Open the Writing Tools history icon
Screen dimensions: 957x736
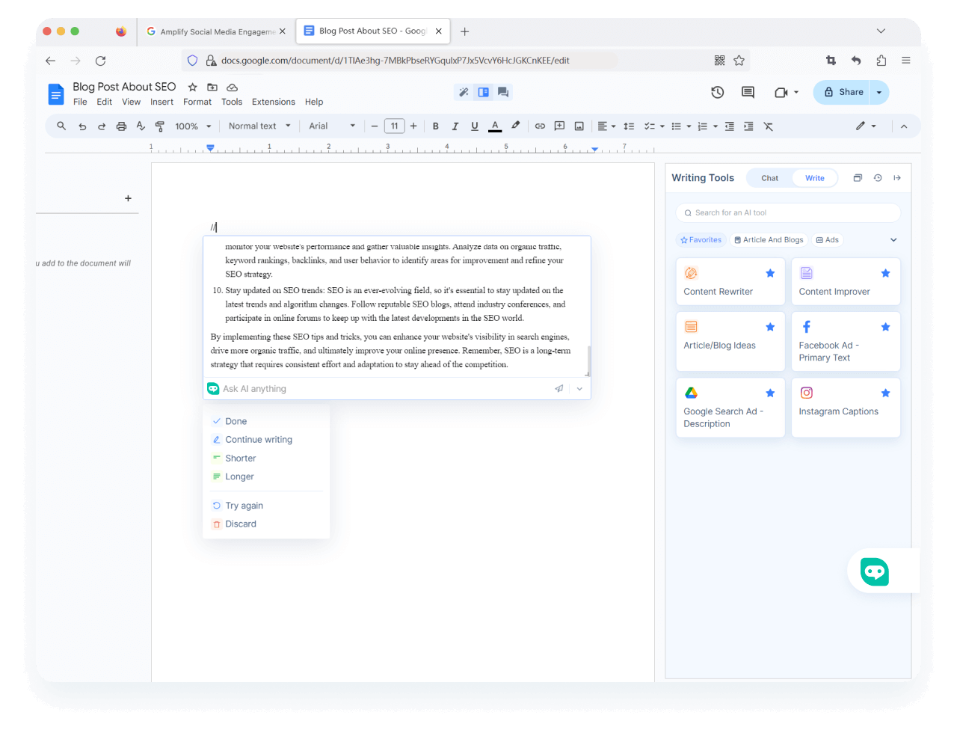(877, 177)
